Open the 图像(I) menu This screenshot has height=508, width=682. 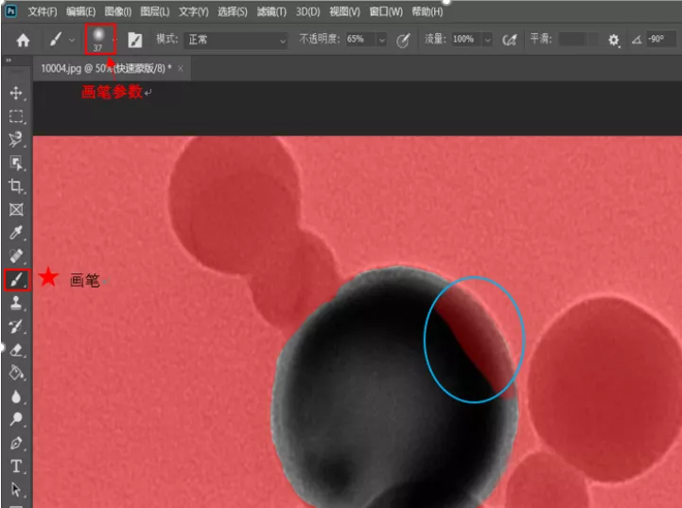coord(118,11)
